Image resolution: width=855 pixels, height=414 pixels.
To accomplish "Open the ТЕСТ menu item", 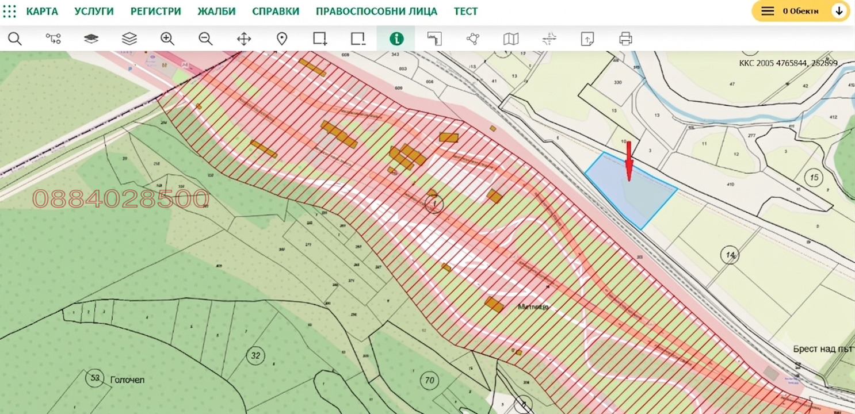I will pos(465,11).
